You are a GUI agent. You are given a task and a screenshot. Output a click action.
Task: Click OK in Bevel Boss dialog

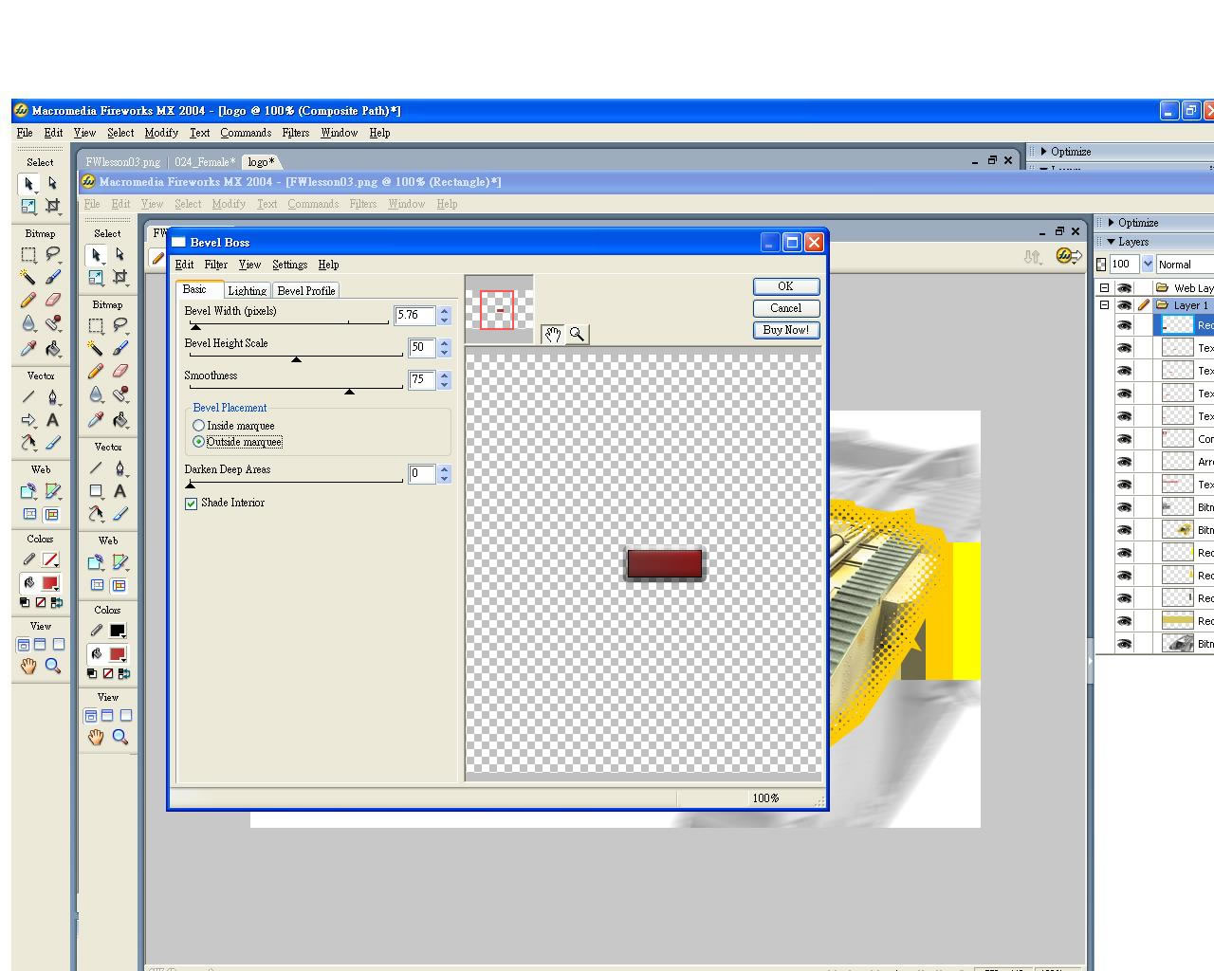785,286
